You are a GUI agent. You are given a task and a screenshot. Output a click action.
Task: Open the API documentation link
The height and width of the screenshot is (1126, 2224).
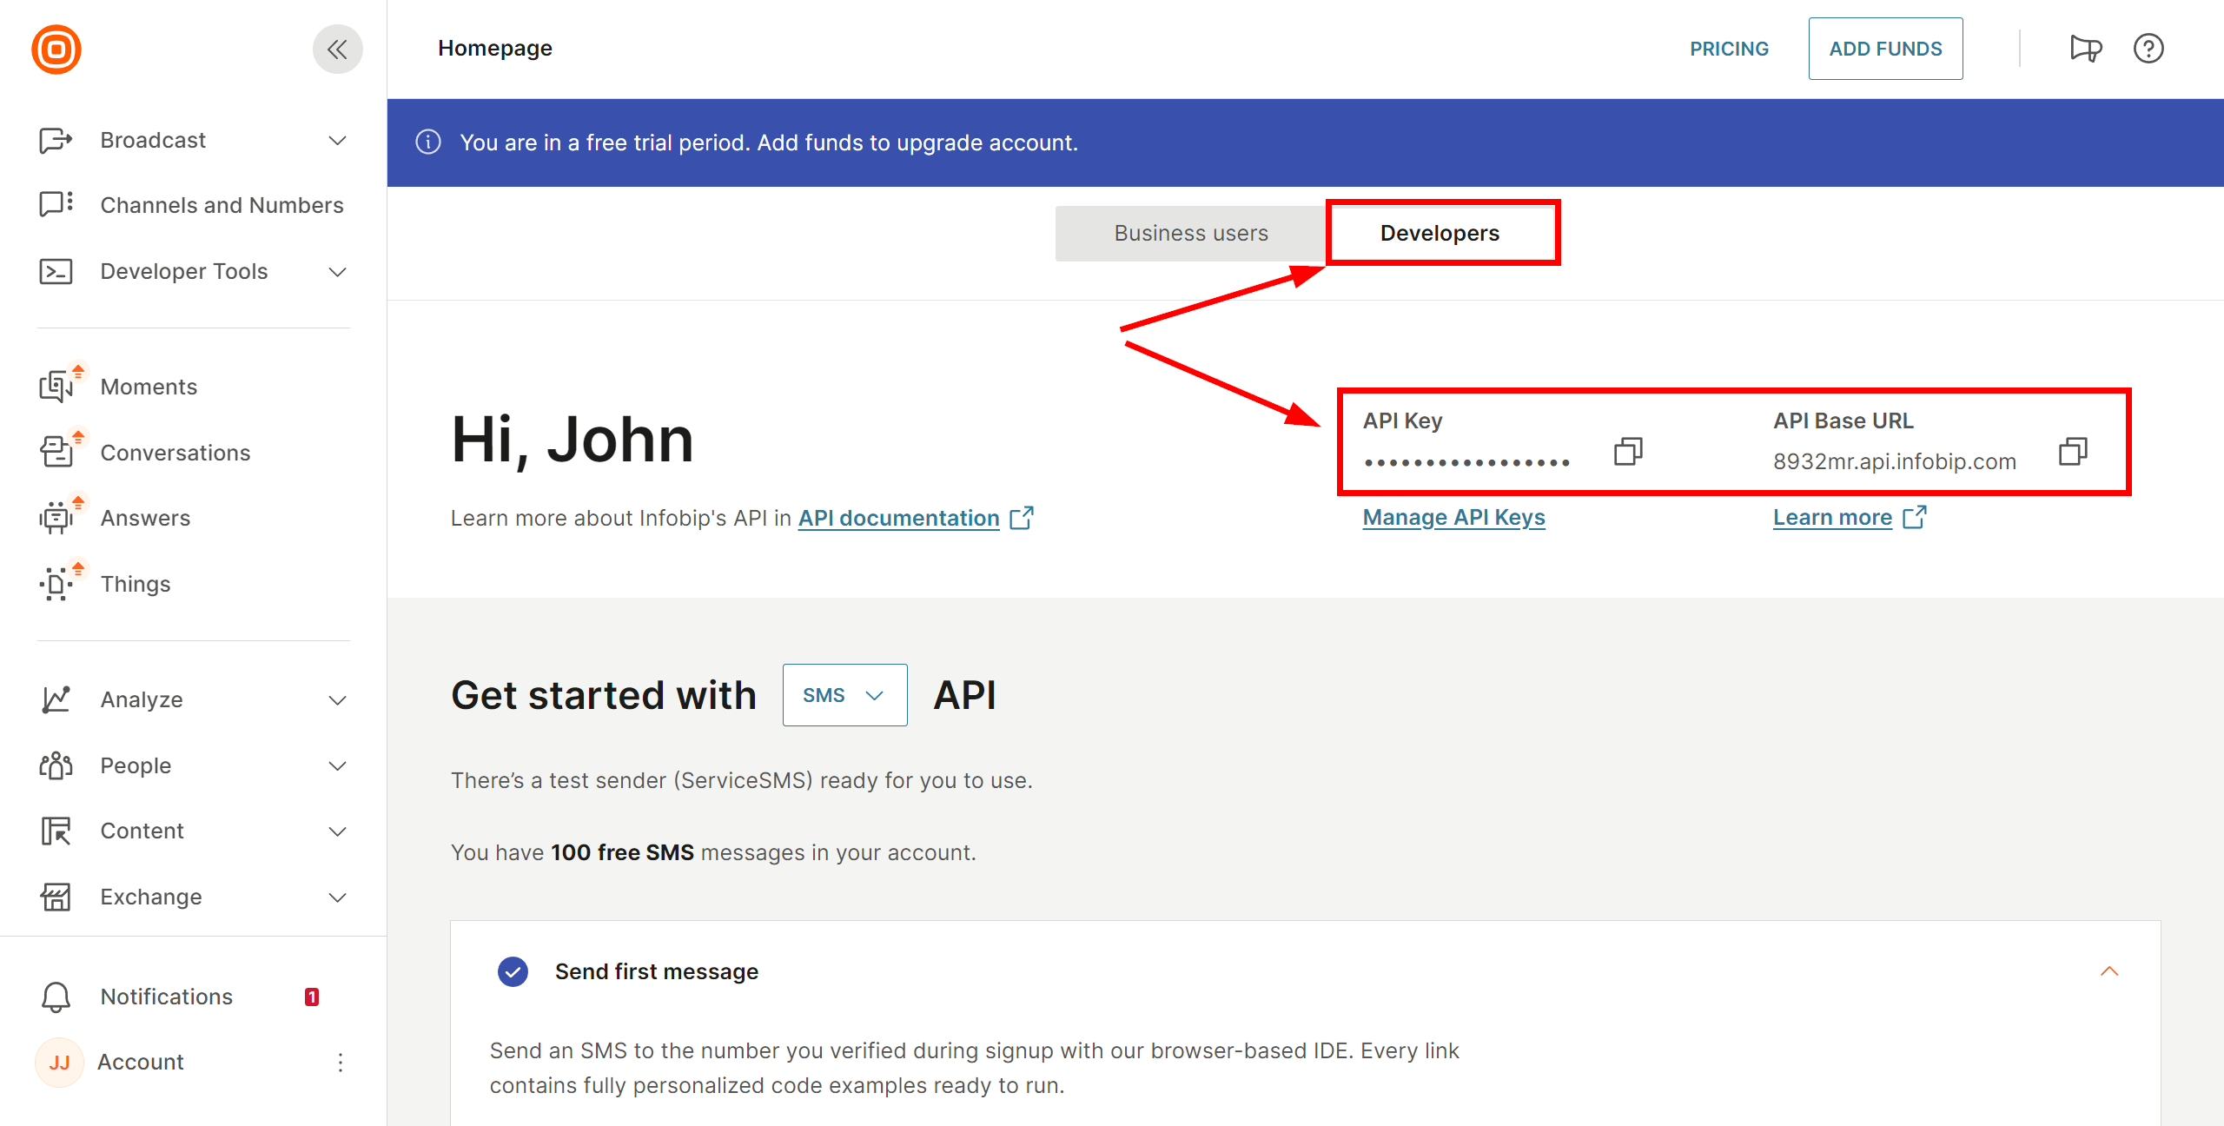pyautogui.click(x=899, y=518)
